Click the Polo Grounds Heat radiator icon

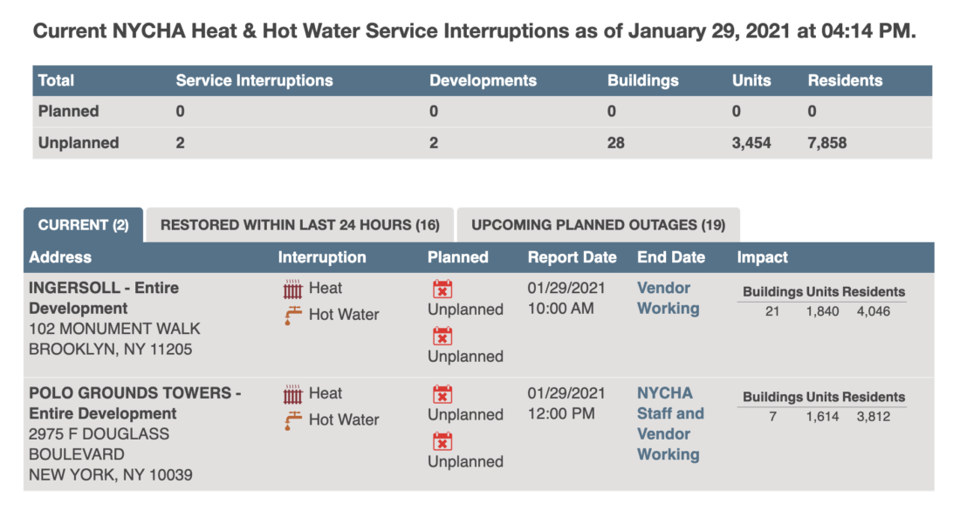pos(292,394)
